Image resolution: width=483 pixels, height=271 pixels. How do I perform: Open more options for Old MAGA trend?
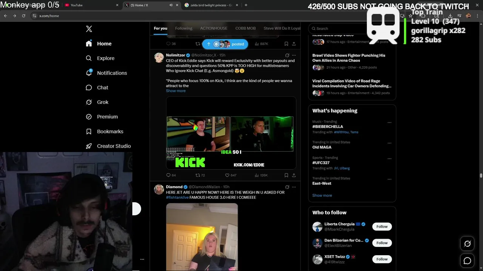[x=389, y=143]
